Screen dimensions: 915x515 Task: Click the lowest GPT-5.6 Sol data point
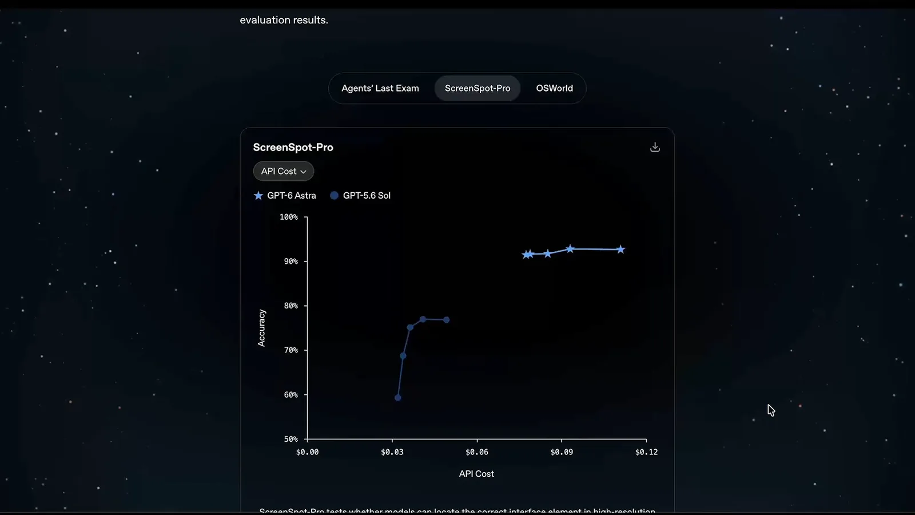pos(398,398)
